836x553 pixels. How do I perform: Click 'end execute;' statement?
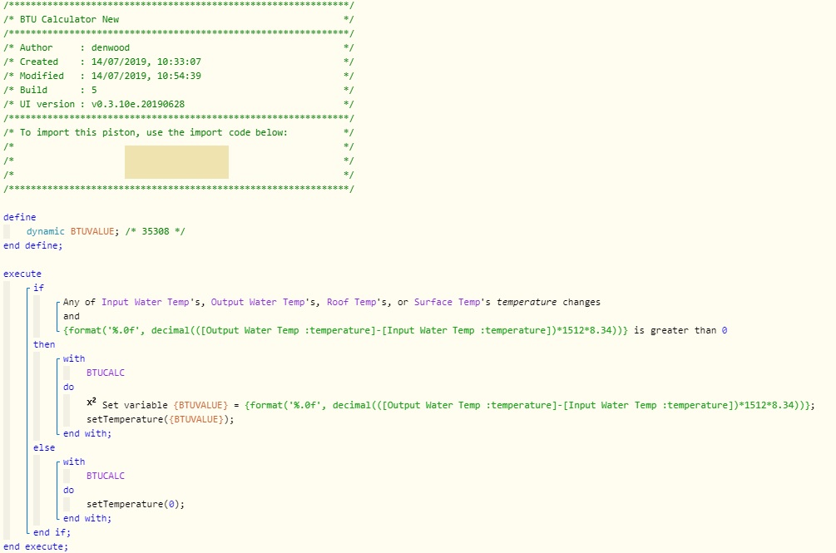pyautogui.click(x=36, y=546)
